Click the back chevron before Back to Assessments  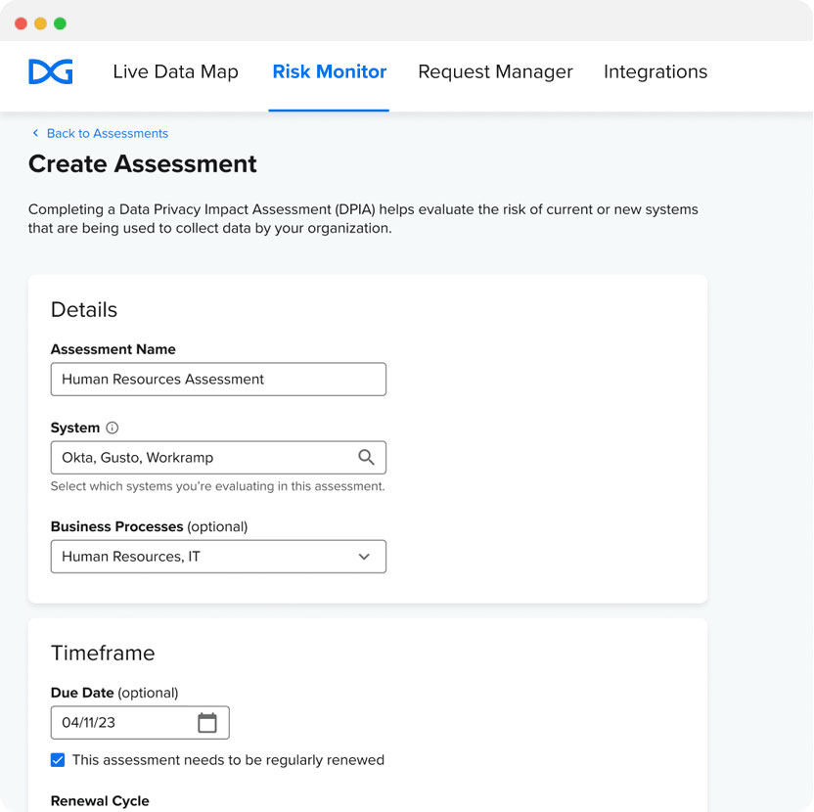[x=36, y=133]
